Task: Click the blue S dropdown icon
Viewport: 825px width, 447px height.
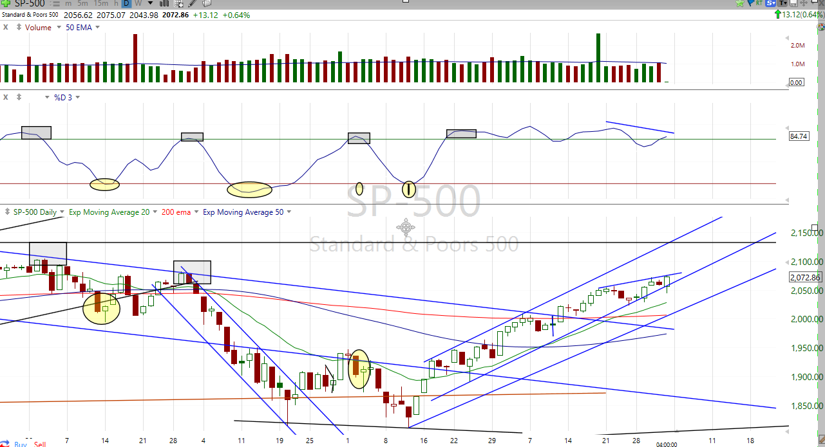Action: click(x=770, y=3)
